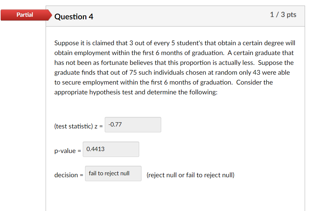Click the p-value = label
This screenshot has width=329, height=211.
[x=67, y=151]
